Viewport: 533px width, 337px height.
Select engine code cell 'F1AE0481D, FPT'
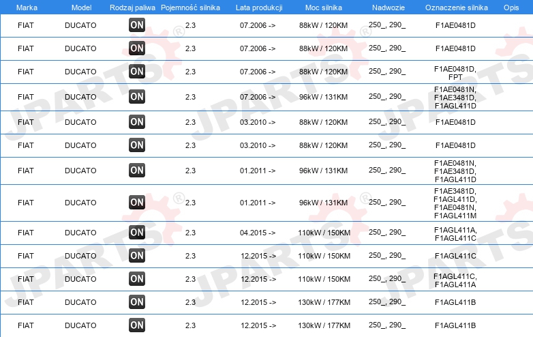tap(455, 73)
